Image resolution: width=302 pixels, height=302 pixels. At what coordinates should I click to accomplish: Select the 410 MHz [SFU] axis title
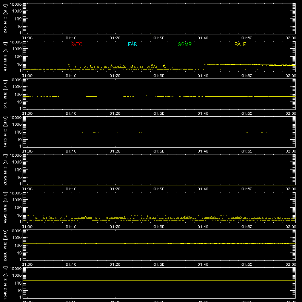tap(5, 56)
